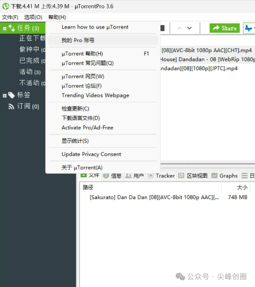Click the Share button
The width and height of the screenshot is (255, 287).
(x=224, y=28)
